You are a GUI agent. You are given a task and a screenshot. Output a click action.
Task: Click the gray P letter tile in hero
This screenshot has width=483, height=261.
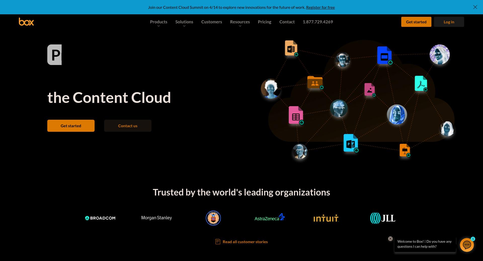(x=55, y=55)
